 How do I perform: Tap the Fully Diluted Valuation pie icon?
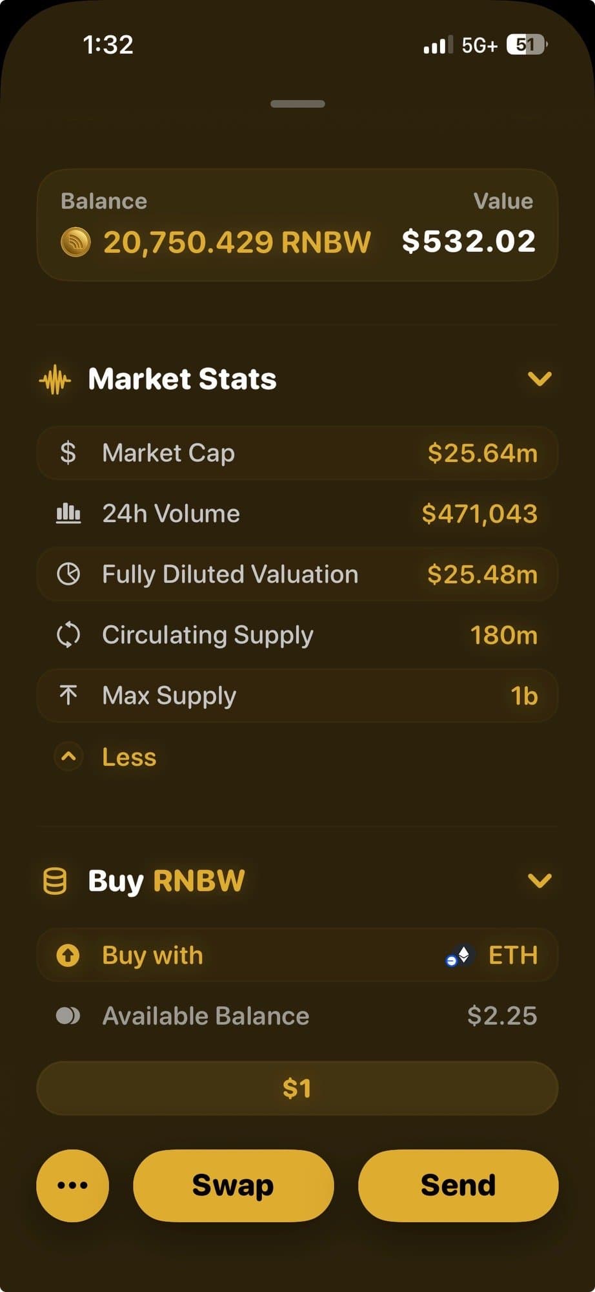click(x=68, y=574)
